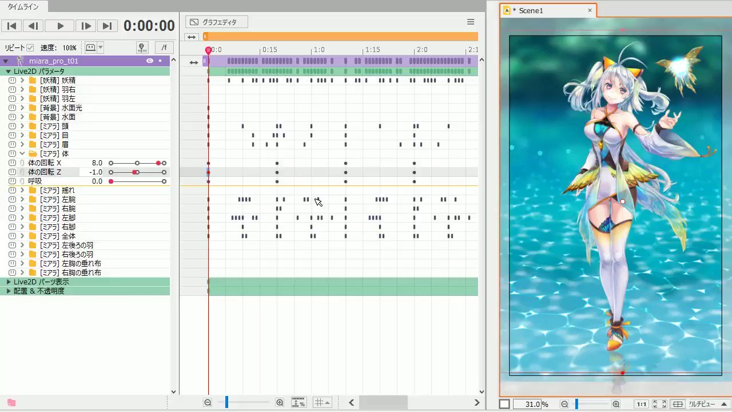Expand the 配置 & 不透明度 section

click(9, 291)
